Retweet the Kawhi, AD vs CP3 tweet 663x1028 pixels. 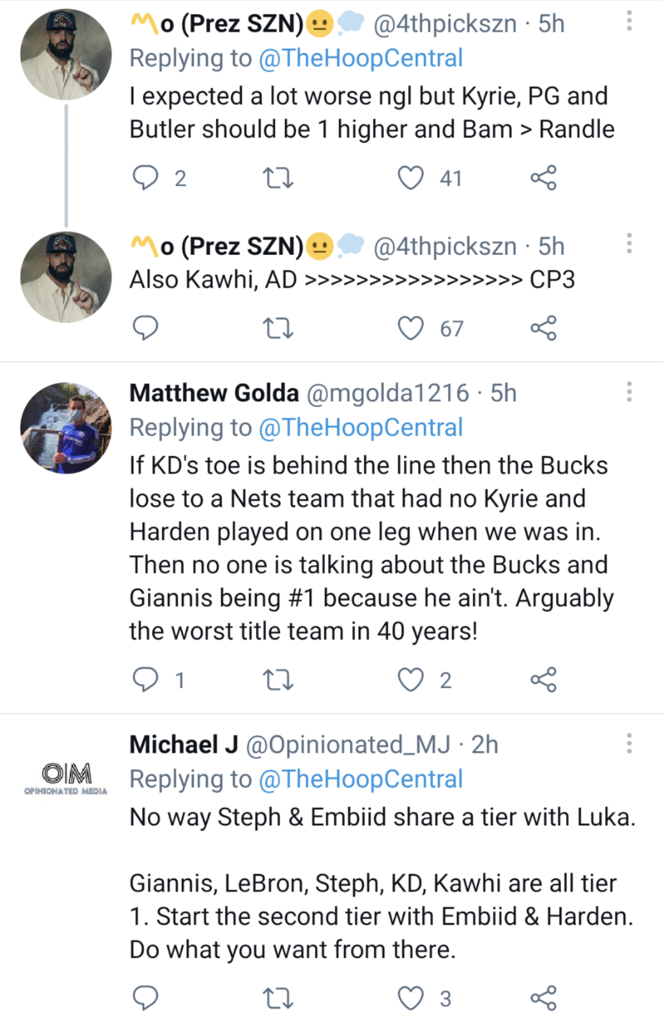click(278, 328)
